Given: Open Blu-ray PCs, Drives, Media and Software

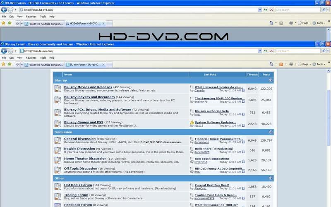Looking at the screenshot, I should point(98,110).
